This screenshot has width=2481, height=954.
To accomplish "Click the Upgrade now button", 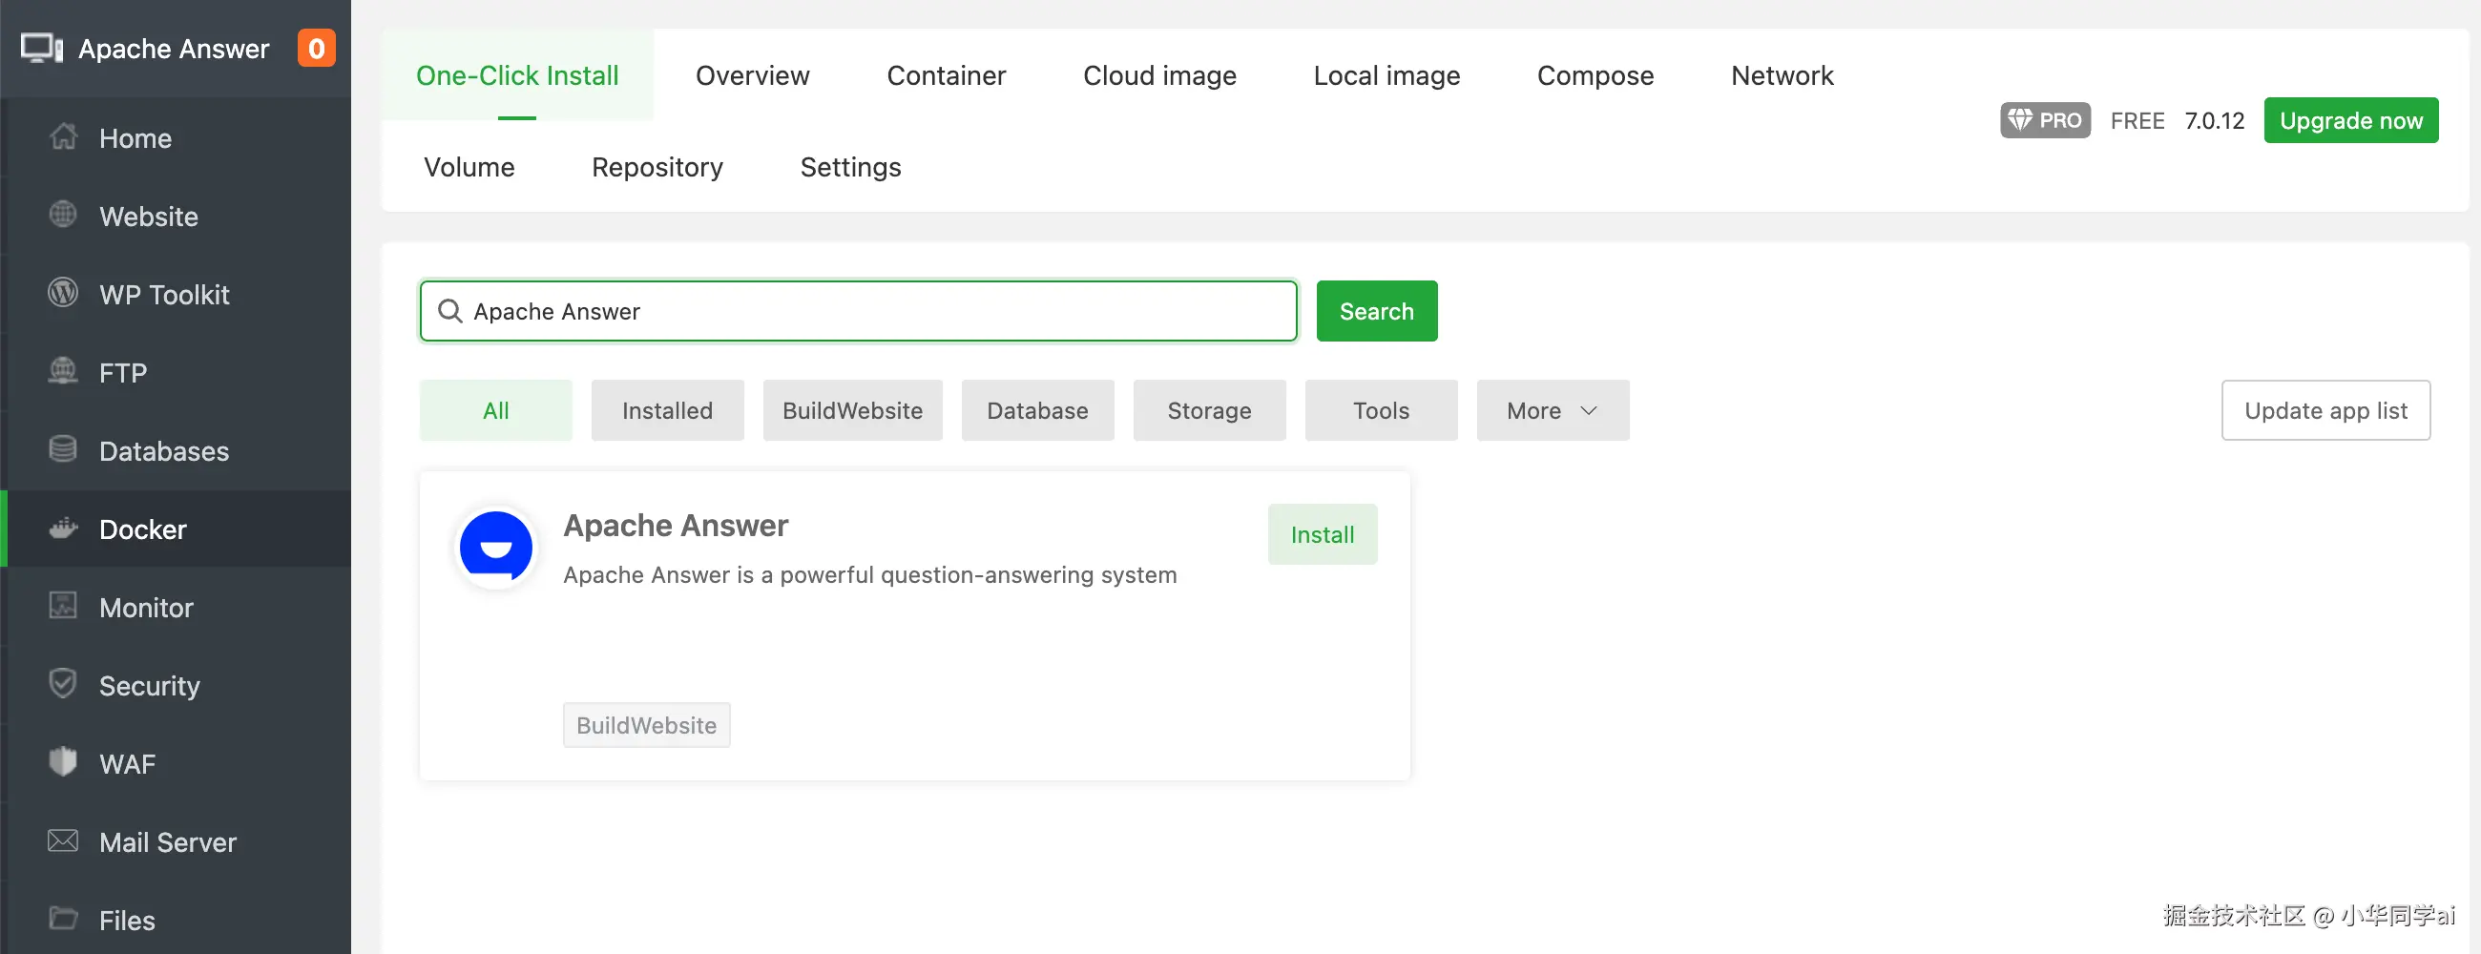I will (2350, 120).
